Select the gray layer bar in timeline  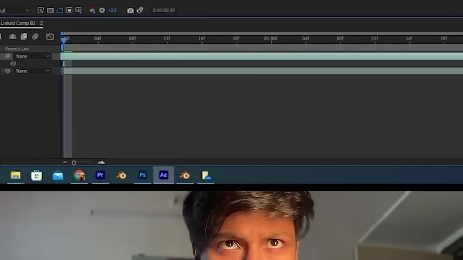(x=263, y=71)
